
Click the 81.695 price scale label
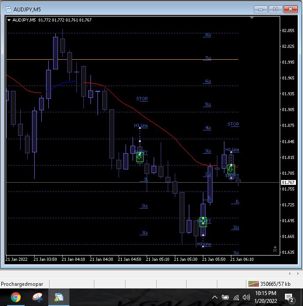pos(288,220)
